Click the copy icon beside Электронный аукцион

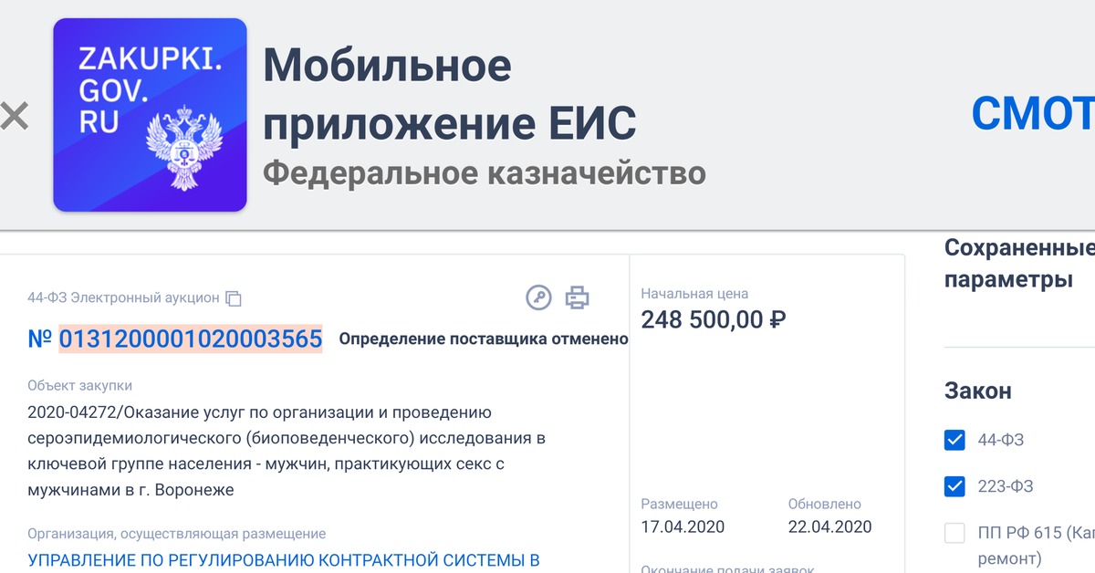234,298
